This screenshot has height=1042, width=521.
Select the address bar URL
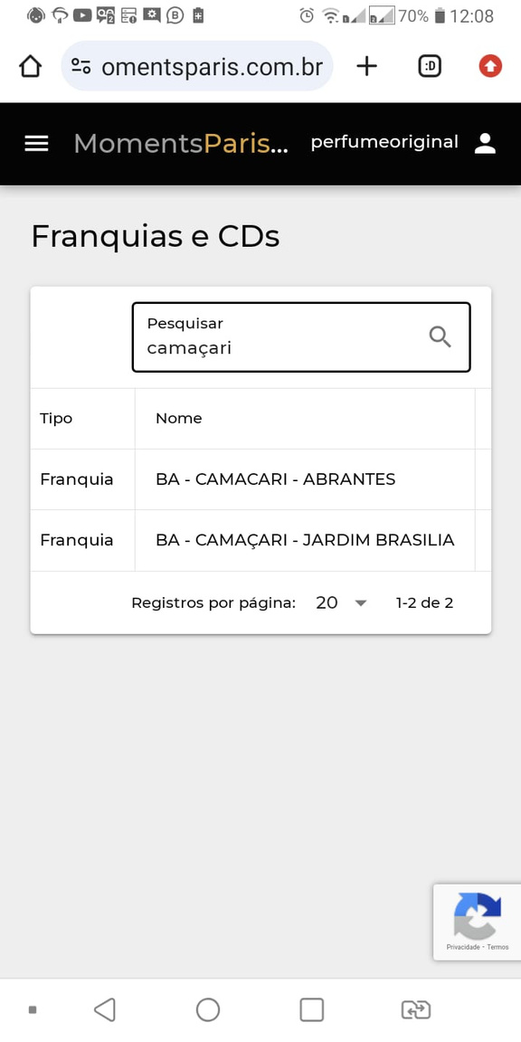(x=212, y=66)
